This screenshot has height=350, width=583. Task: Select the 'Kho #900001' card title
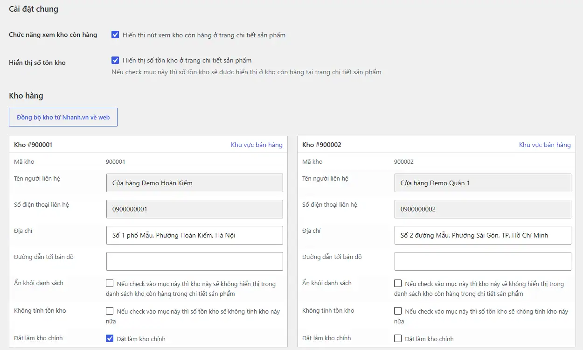(x=33, y=145)
